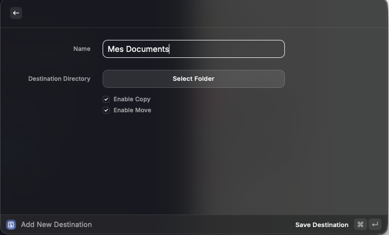The image size is (389, 235).
Task: Click the Destination Directory label
Action: coord(59,79)
